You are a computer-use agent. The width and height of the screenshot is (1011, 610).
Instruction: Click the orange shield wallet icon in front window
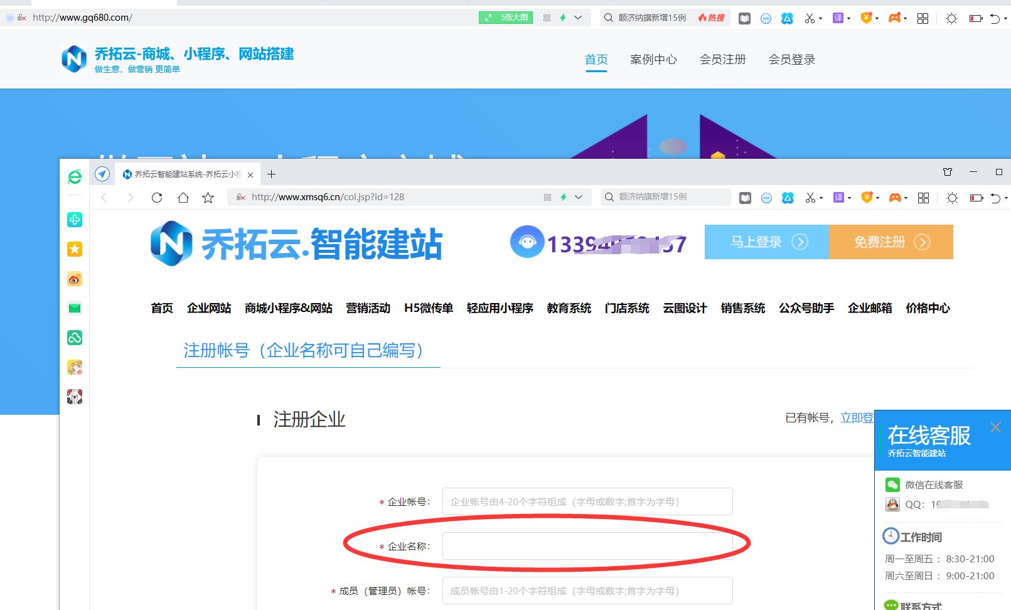click(x=867, y=198)
